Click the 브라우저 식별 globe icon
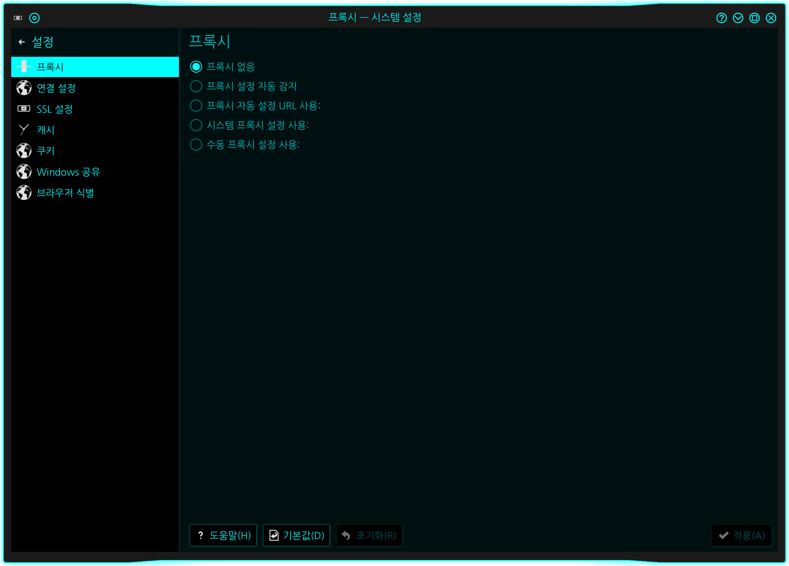 [x=24, y=193]
